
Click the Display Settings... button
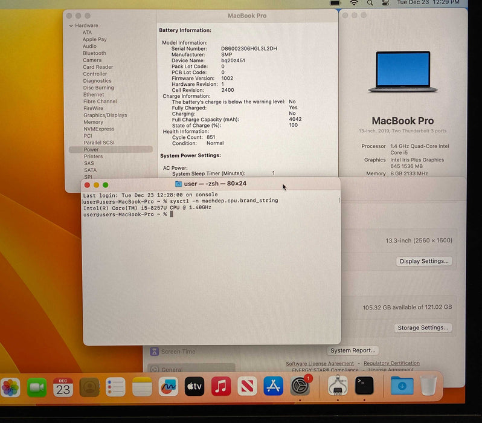tap(424, 261)
